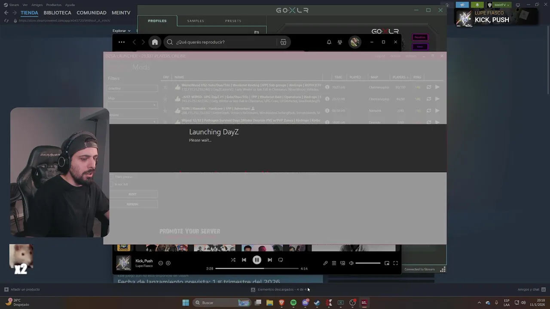Image resolution: width=550 pixels, height=309 pixels.
Task: Click Añadir un producto in Steam
Action: point(22,290)
